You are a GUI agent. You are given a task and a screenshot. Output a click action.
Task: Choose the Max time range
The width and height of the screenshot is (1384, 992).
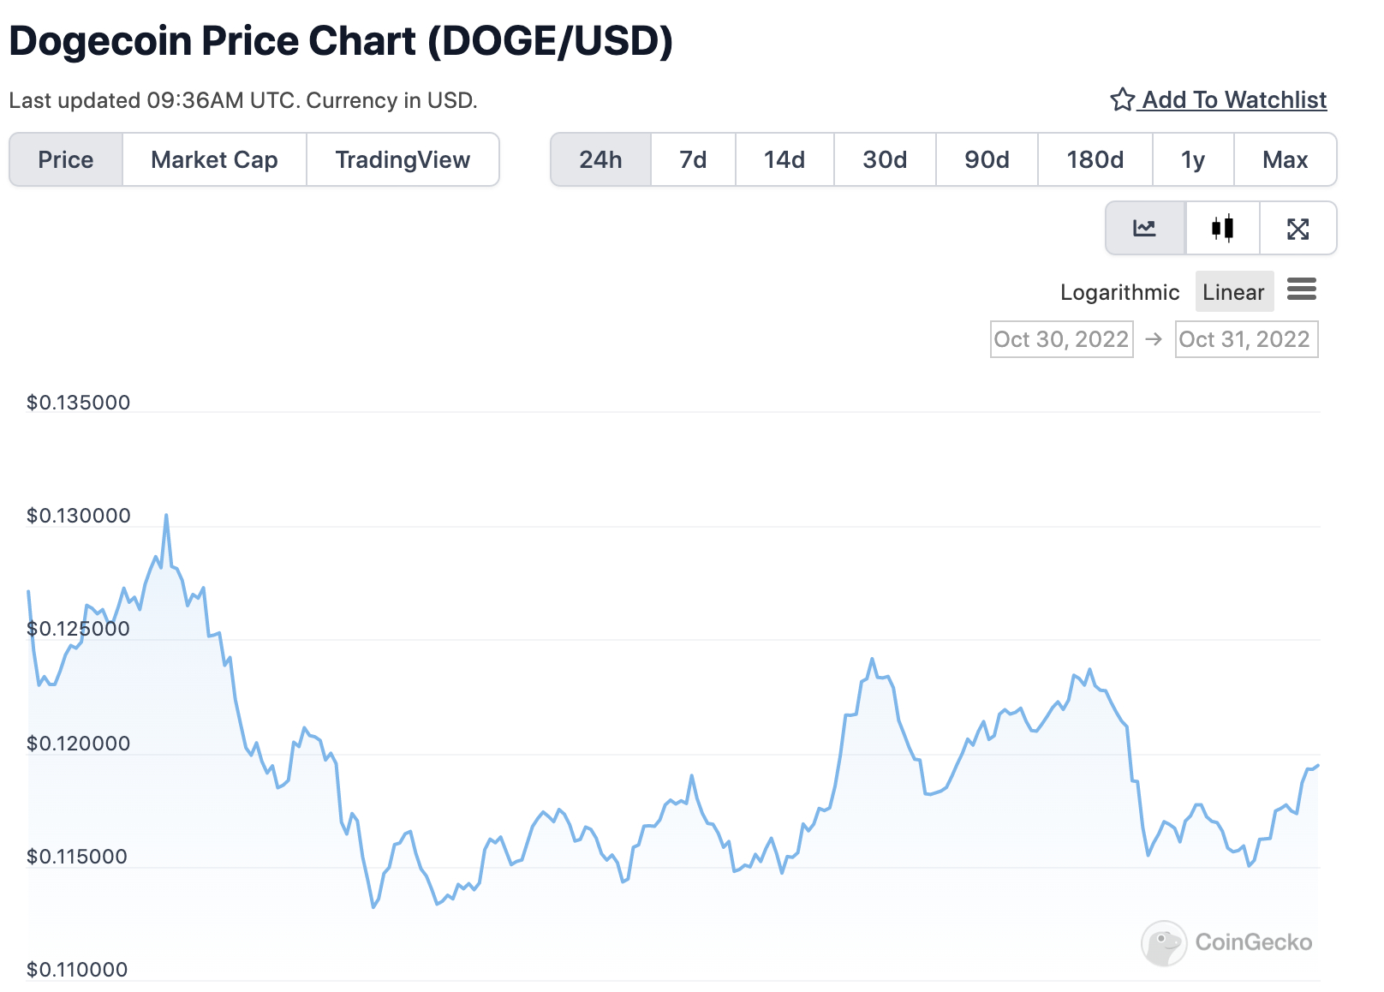point(1286,159)
